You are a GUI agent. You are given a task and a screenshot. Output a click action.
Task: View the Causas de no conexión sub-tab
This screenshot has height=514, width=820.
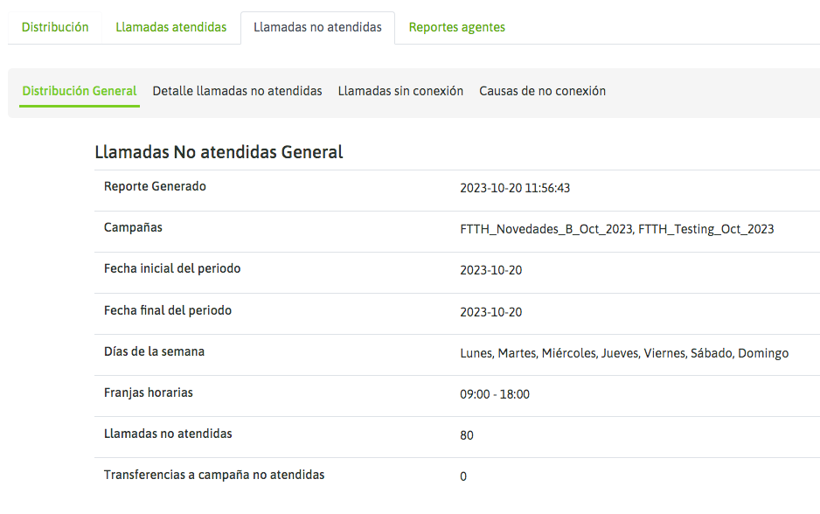(542, 91)
